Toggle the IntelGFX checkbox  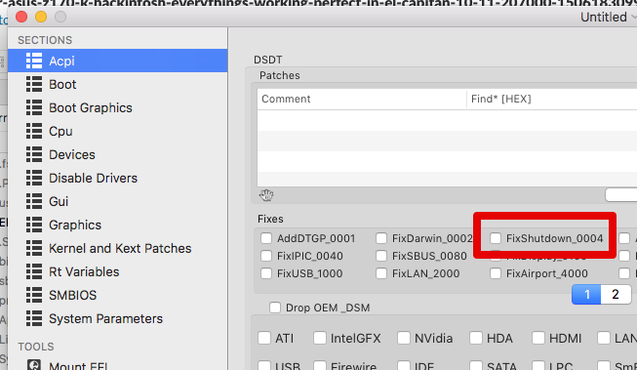320,338
